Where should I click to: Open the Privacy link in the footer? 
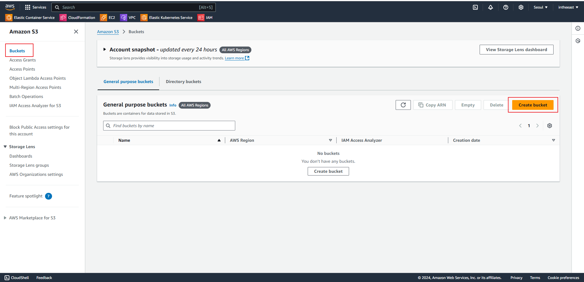516,278
